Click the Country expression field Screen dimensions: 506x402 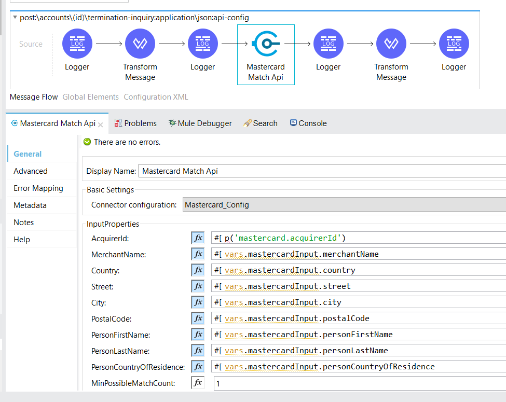358,270
